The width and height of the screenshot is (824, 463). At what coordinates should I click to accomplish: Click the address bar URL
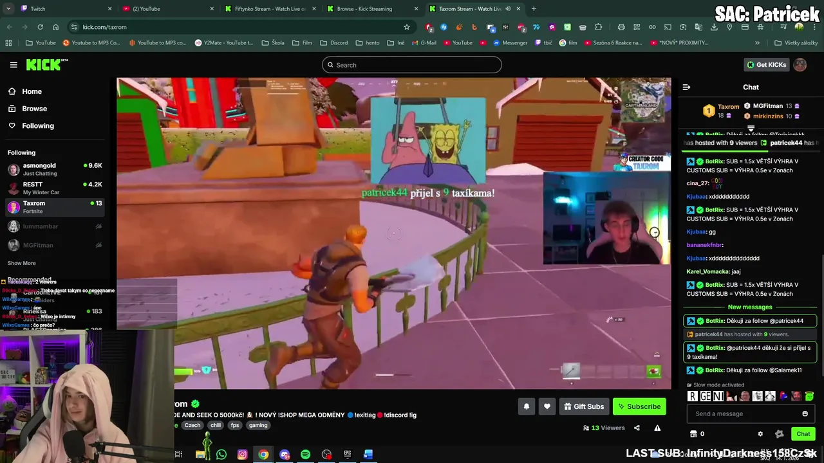[x=104, y=27]
